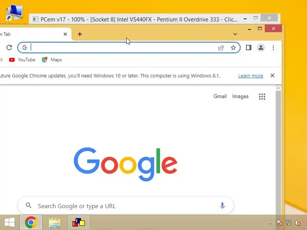Viewport: 307px width, 230px height.
Task: Click the scrollbar up arrow
Action: click(x=279, y=88)
